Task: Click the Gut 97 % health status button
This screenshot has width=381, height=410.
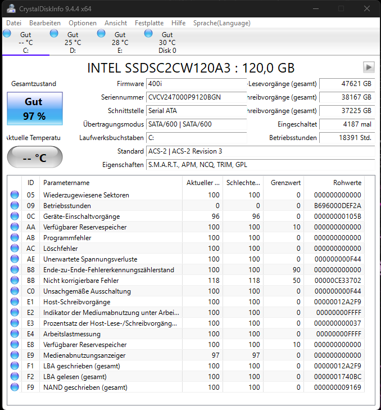Action: (35, 109)
